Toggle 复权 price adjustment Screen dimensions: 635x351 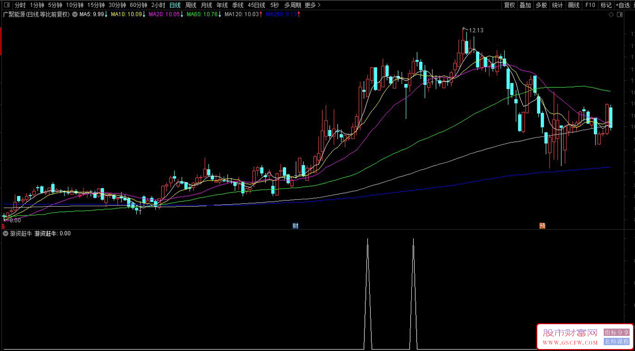pos(509,5)
